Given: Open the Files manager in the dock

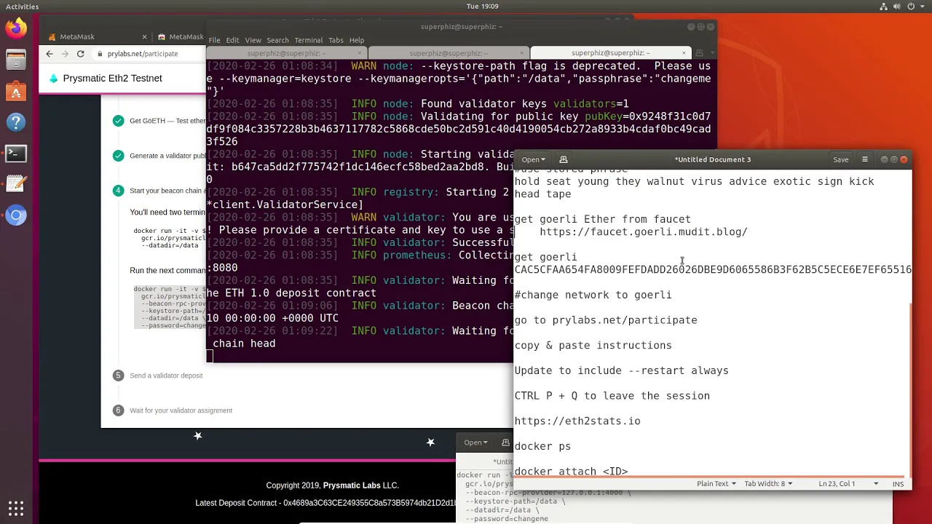Looking at the screenshot, I should tap(16, 60).
